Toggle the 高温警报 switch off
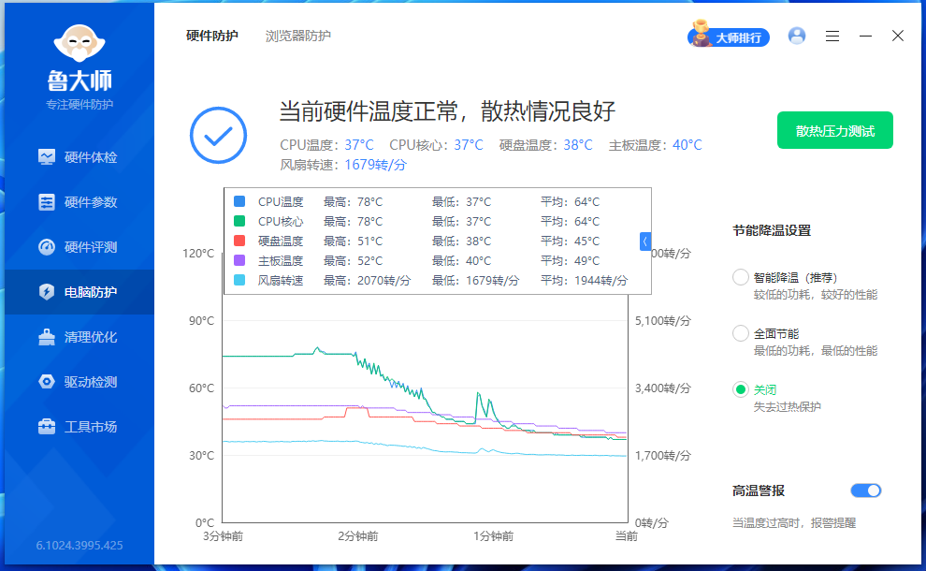This screenshot has height=571, width=926. (x=865, y=490)
